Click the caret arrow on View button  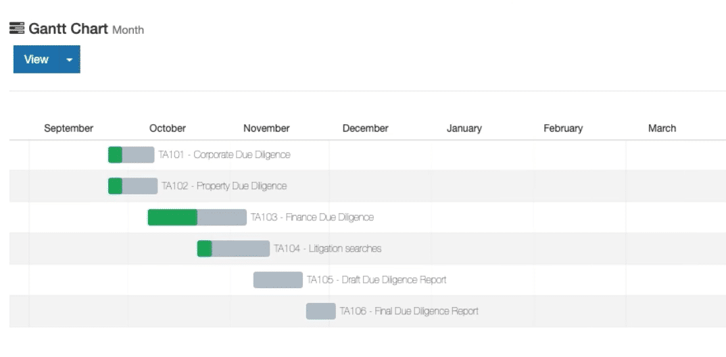tap(69, 60)
